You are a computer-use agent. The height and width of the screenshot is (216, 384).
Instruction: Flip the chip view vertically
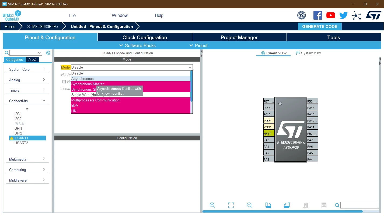click(324, 205)
